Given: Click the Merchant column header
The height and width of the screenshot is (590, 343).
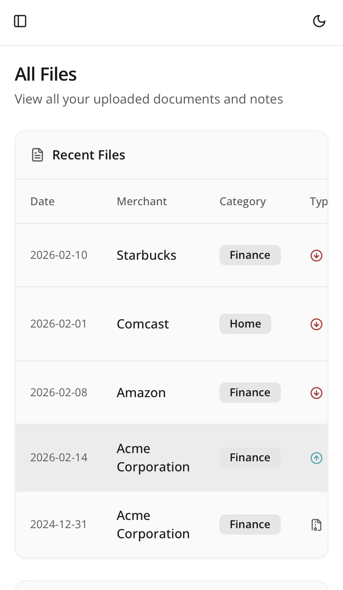Looking at the screenshot, I should tap(142, 202).
